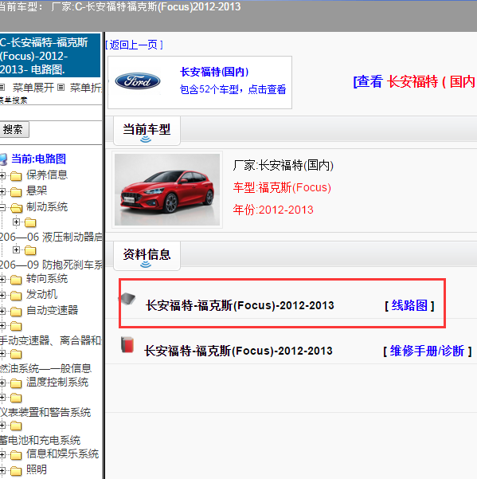Click folder icon above 仪表装置和警告系统
Screen dimensions: 477x479
pos(16,398)
